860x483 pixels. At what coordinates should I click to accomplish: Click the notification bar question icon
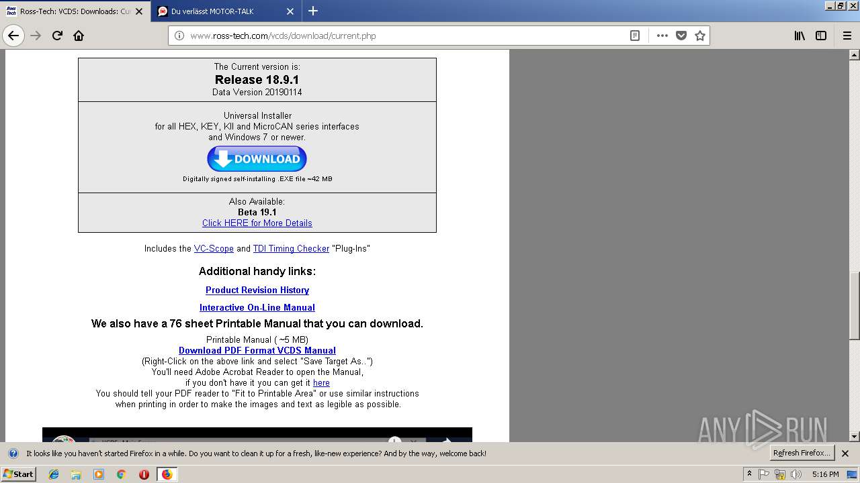tap(13, 453)
